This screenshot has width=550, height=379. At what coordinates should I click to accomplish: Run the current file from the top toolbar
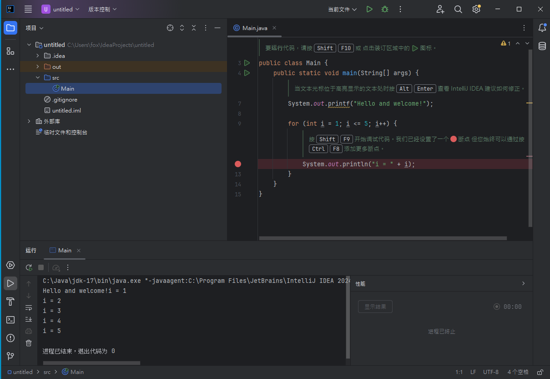[369, 9]
